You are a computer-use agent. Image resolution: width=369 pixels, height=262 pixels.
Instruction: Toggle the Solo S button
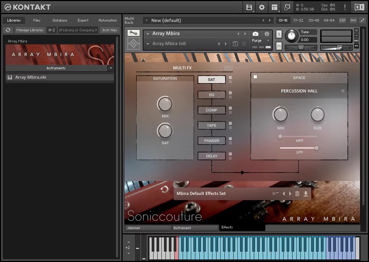click(x=279, y=34)
